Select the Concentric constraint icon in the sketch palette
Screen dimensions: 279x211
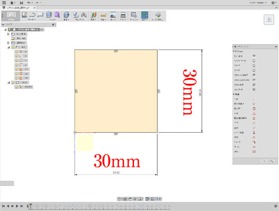tap(254, 109)
